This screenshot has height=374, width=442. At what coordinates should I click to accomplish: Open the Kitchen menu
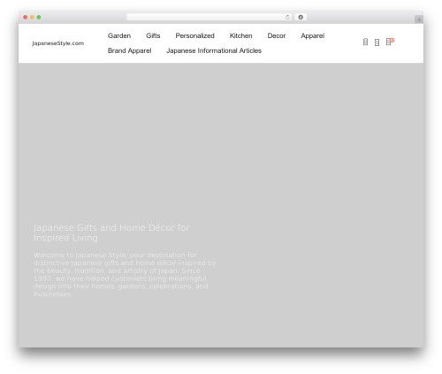(x=241, y=35)
